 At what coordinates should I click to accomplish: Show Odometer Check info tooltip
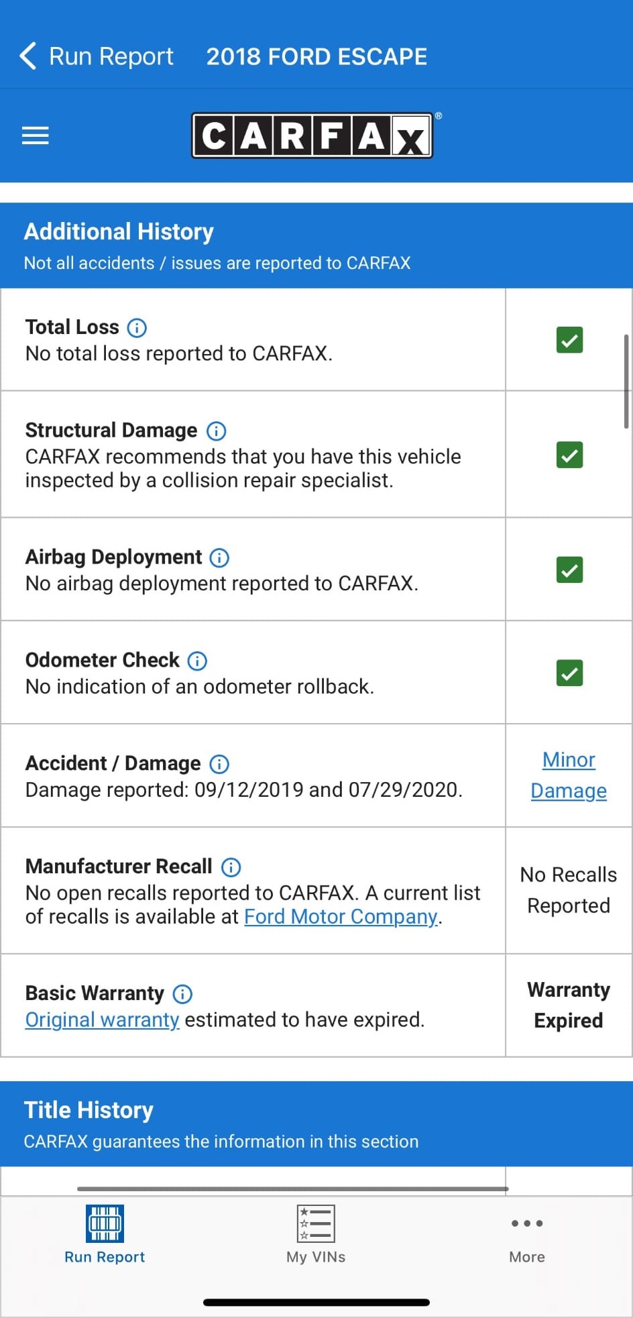[x=197, y=661]
